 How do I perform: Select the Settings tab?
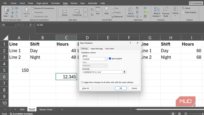point(84,49)
